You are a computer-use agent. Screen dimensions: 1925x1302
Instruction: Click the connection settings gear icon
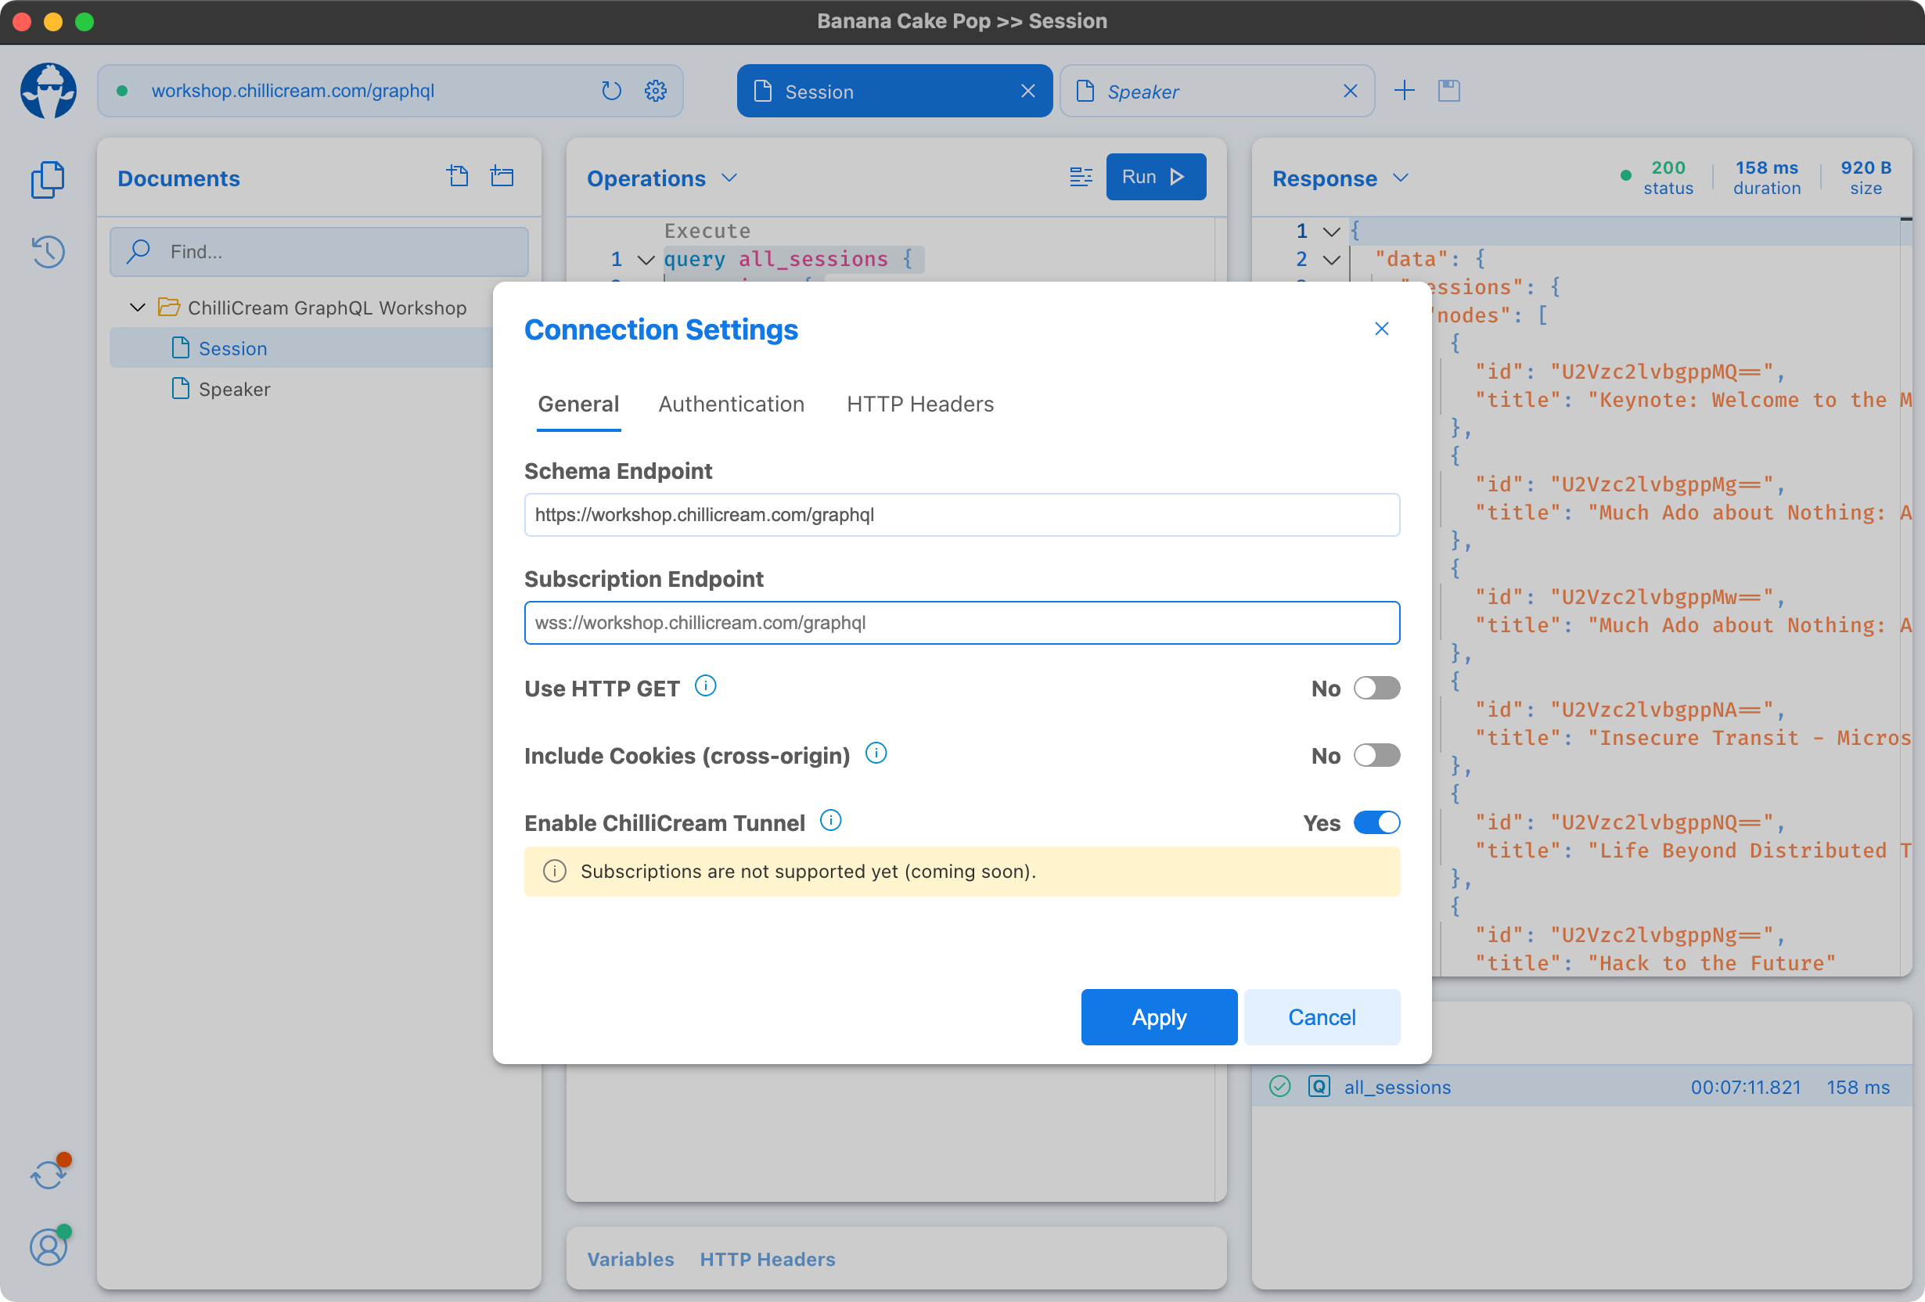tap(655, 91)
